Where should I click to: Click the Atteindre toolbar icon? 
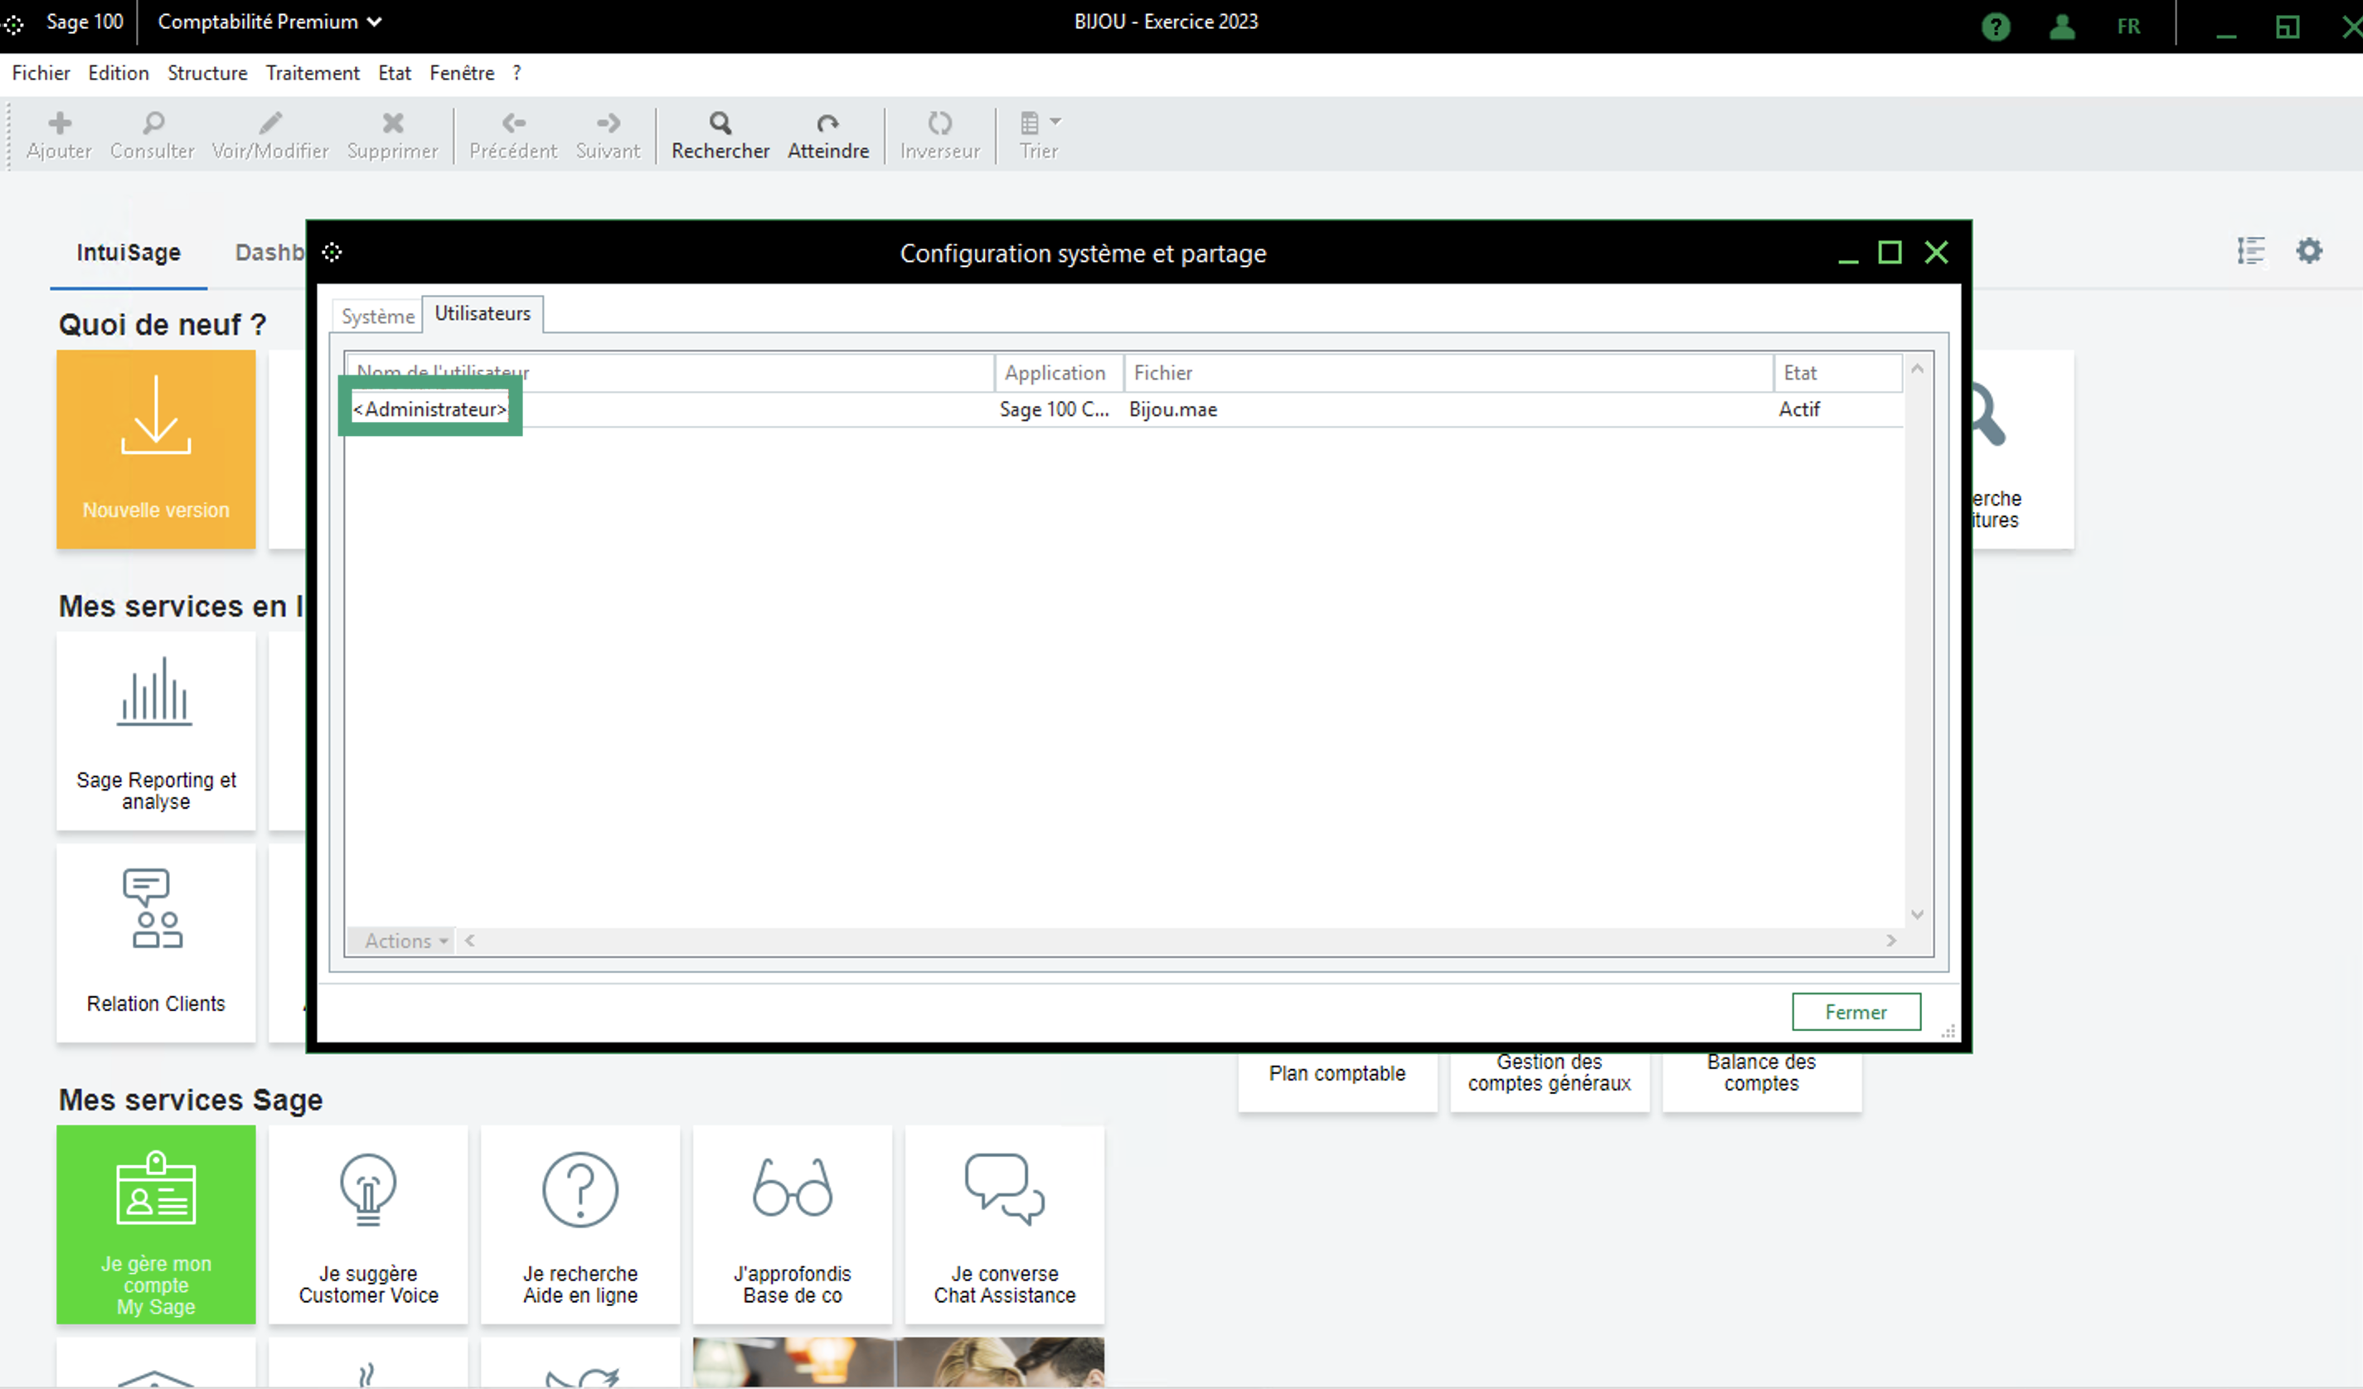pyautogui.click(x=827, y=123)
